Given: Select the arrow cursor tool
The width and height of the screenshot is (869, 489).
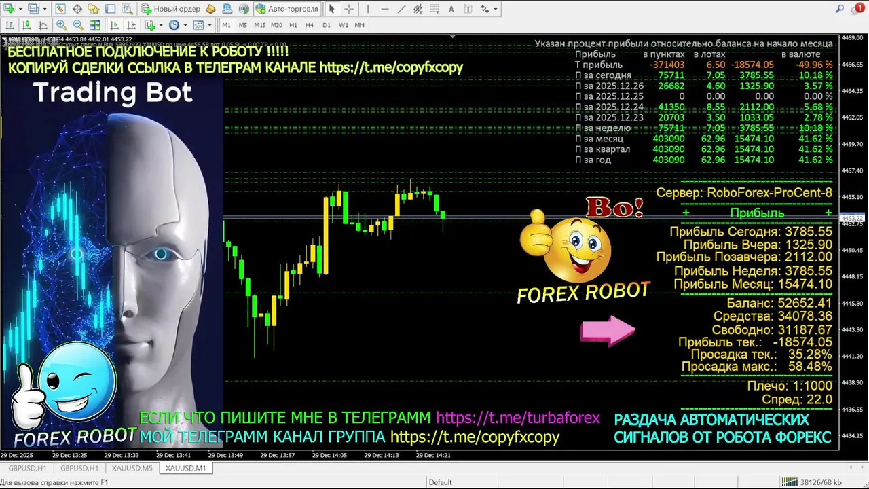Looking at the screenshot, I should tap(332, 9).
